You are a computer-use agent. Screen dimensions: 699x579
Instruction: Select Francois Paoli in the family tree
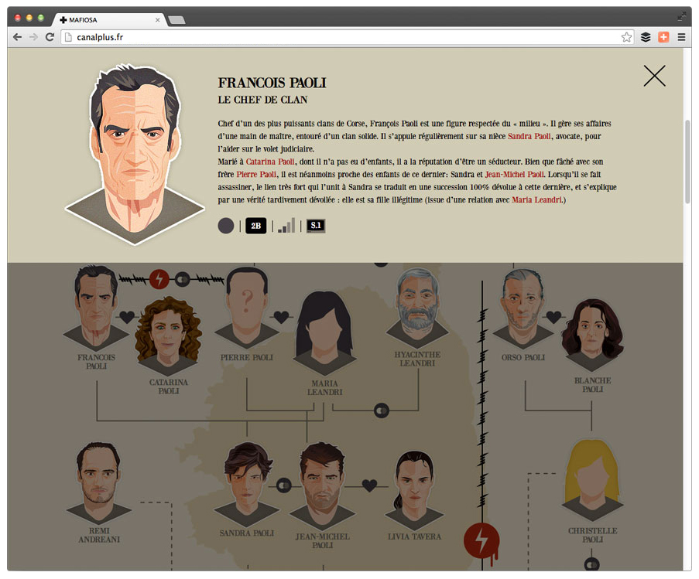(x=96, y=307)
